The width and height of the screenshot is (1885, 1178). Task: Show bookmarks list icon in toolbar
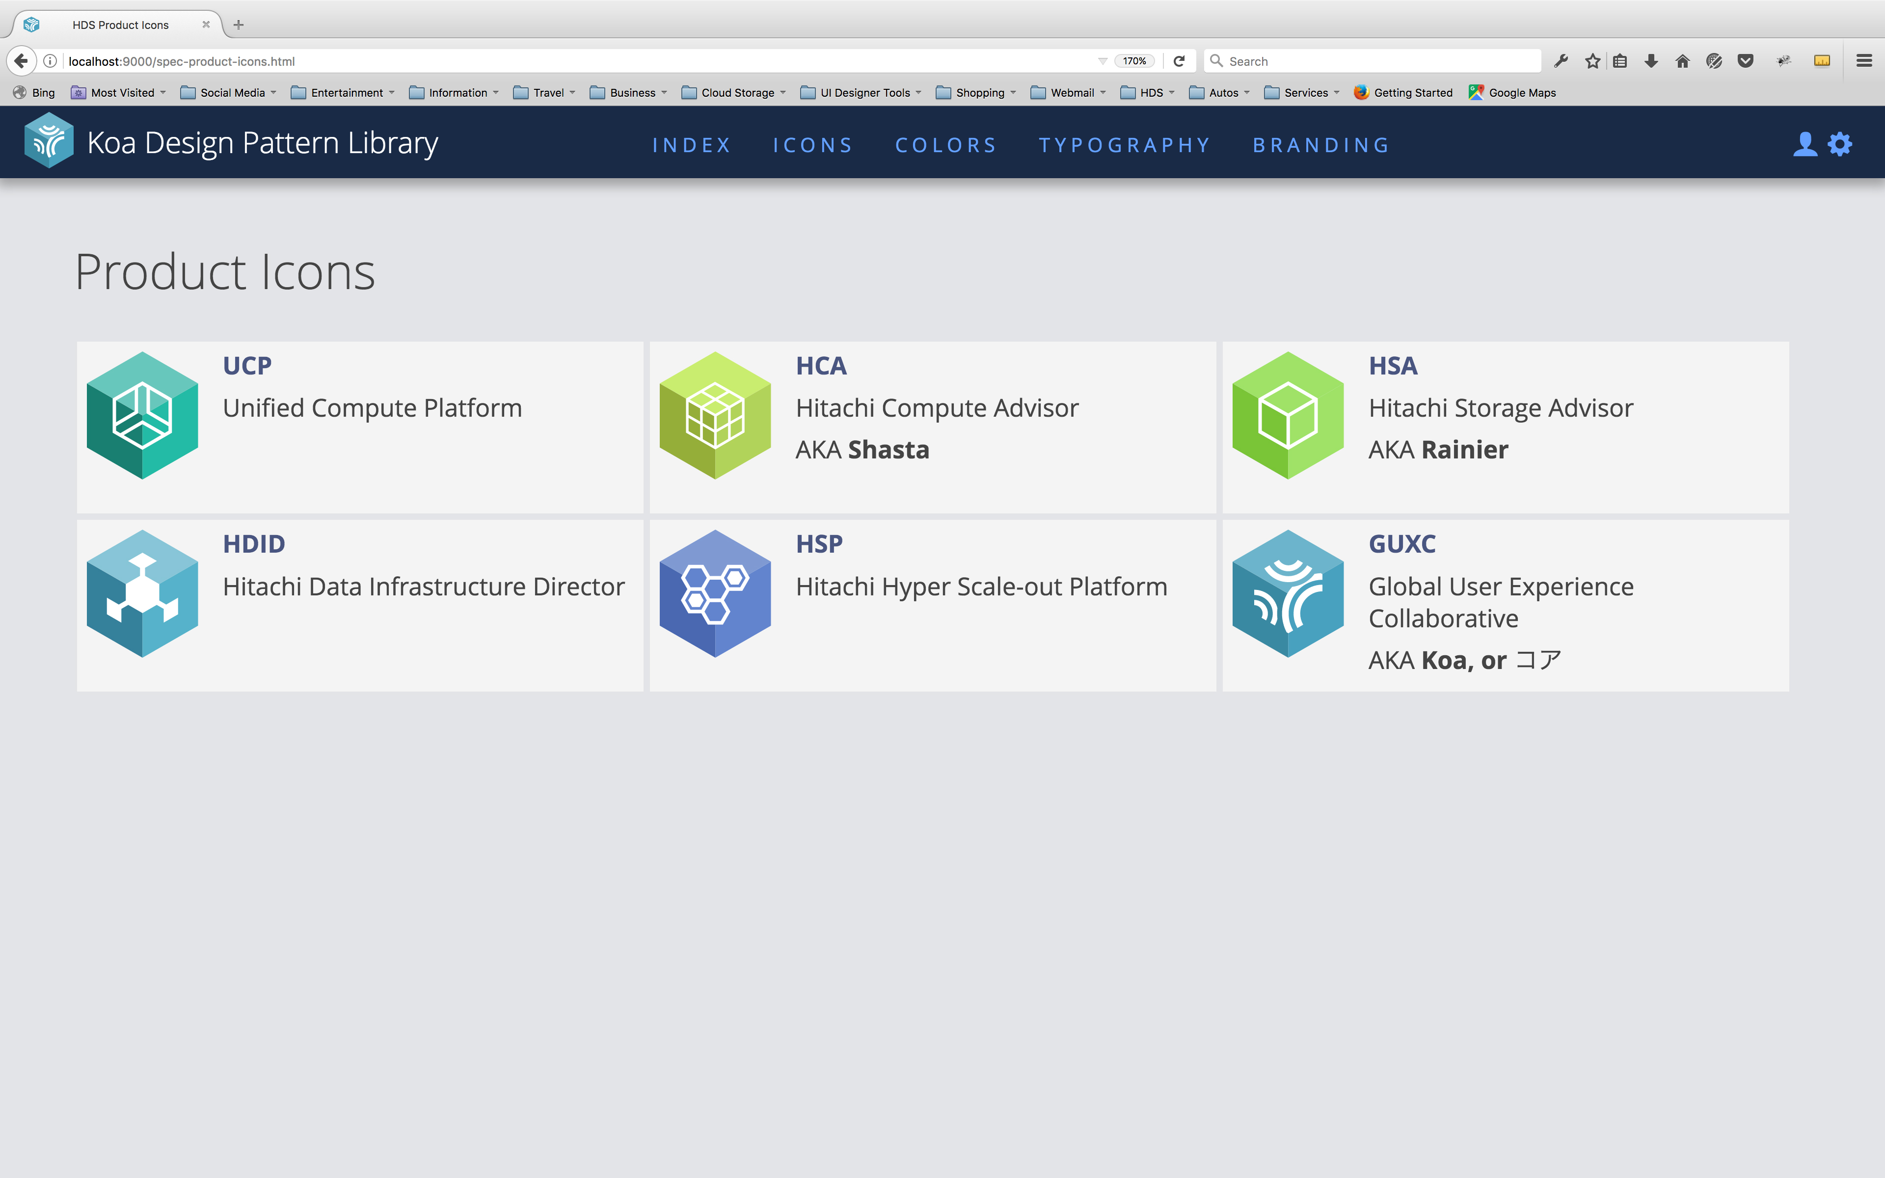[1620, 61]
